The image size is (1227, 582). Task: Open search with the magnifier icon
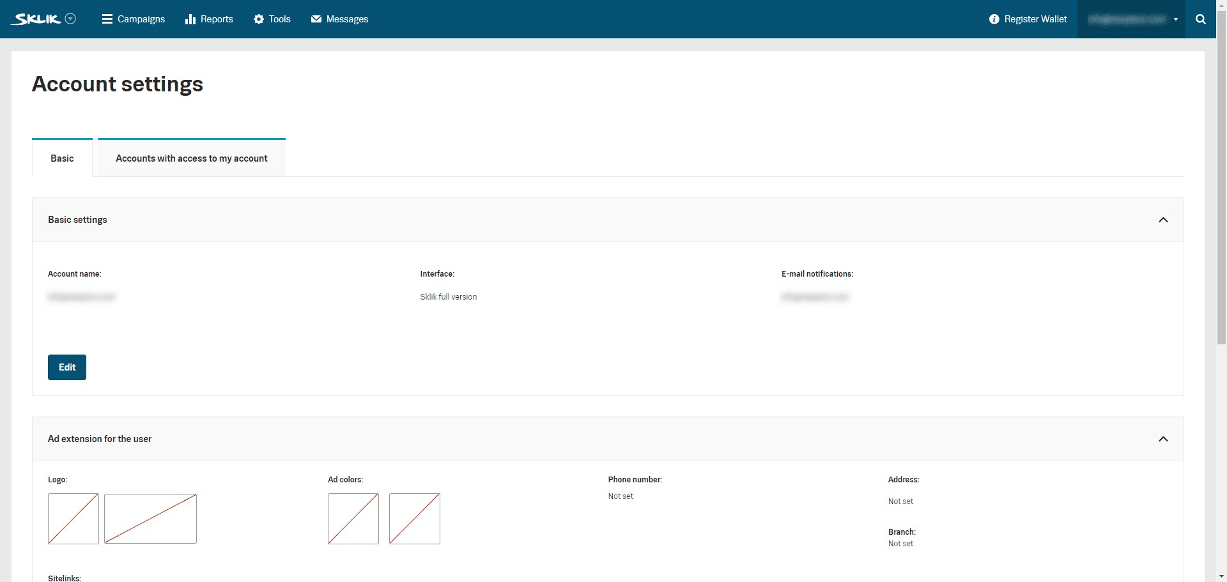(x=1200, y=19)
